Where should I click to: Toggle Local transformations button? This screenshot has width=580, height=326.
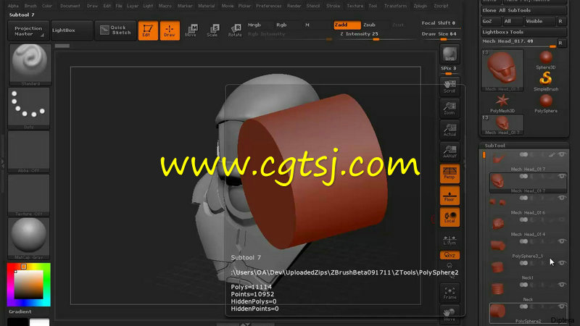[449, 217]
